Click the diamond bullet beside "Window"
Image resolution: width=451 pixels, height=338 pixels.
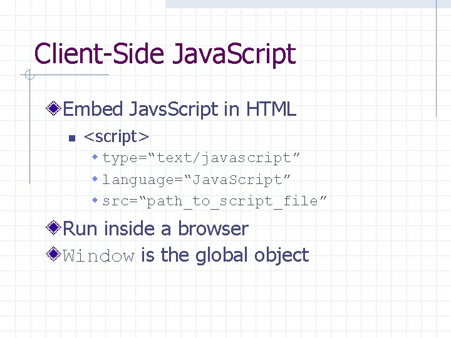(53, 254)
